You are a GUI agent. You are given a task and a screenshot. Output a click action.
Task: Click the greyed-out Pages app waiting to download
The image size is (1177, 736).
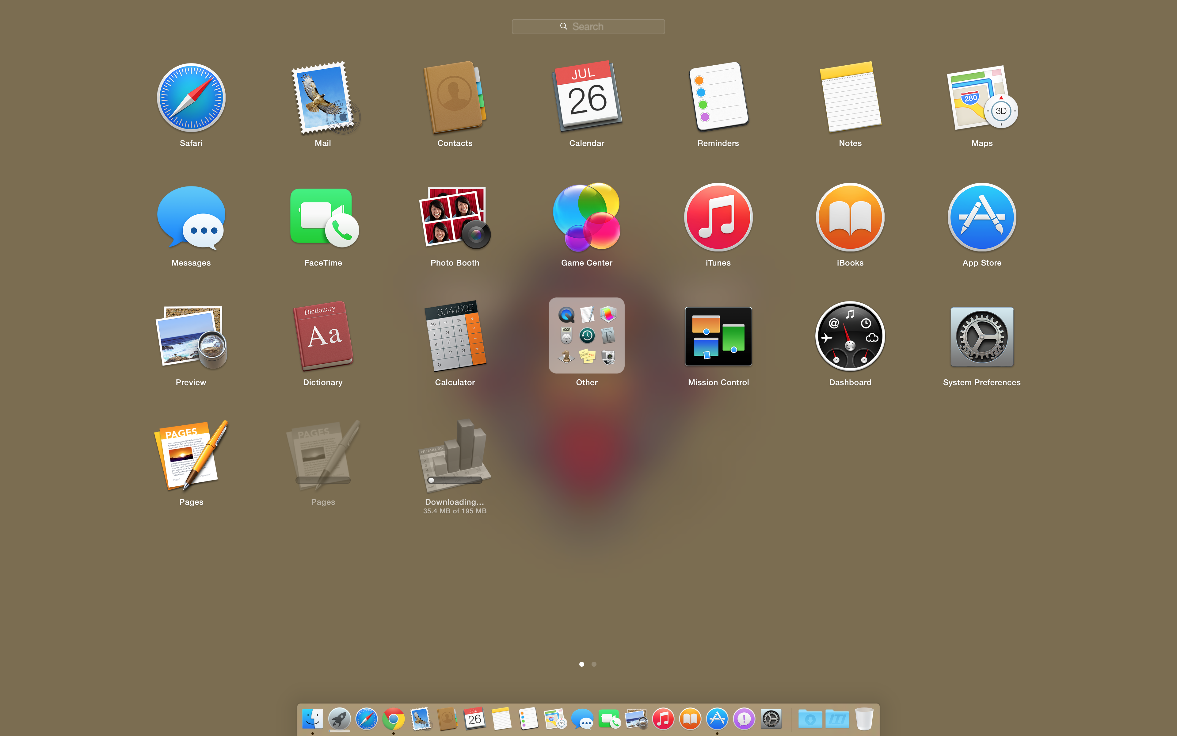point(323,456)
